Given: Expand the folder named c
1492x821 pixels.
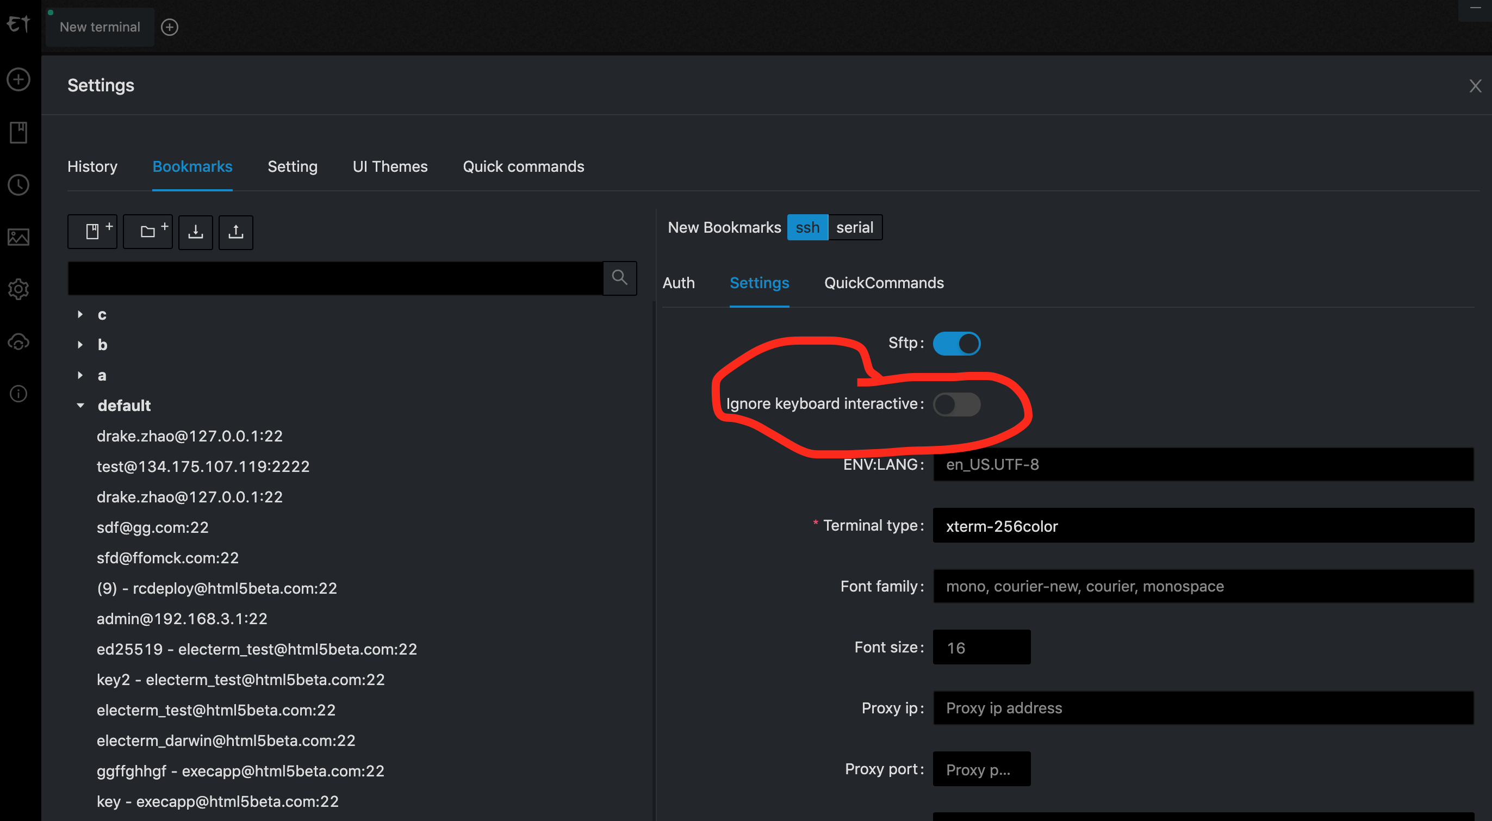Looking at the screenshot, I should click(x=80, y=314).
